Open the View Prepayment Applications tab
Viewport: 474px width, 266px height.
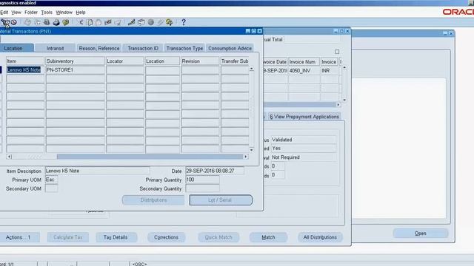[304, 117]
